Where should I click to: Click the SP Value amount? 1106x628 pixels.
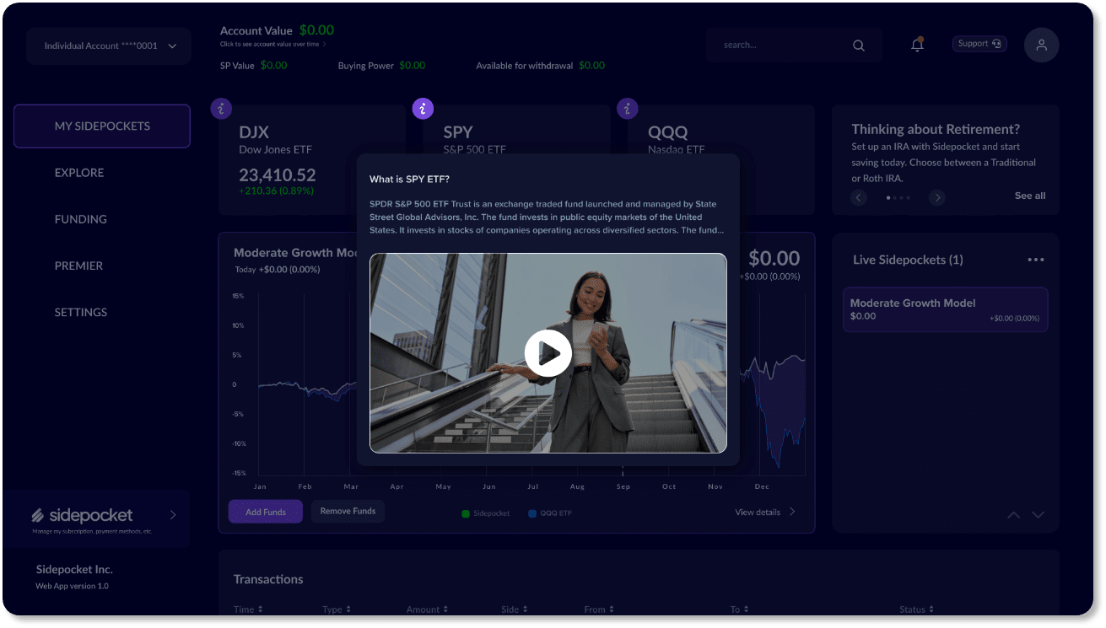point(273,65)
